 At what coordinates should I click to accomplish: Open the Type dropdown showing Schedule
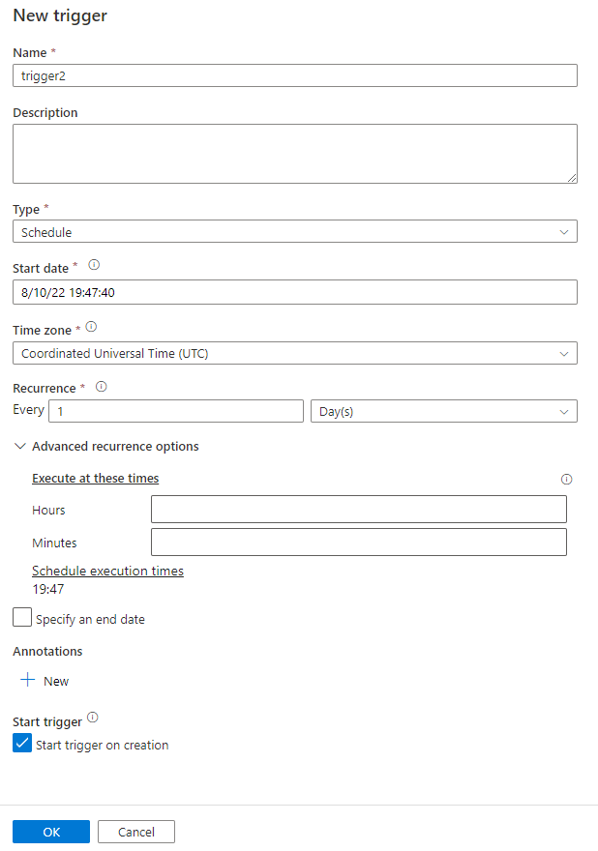[x=295, y=232]
